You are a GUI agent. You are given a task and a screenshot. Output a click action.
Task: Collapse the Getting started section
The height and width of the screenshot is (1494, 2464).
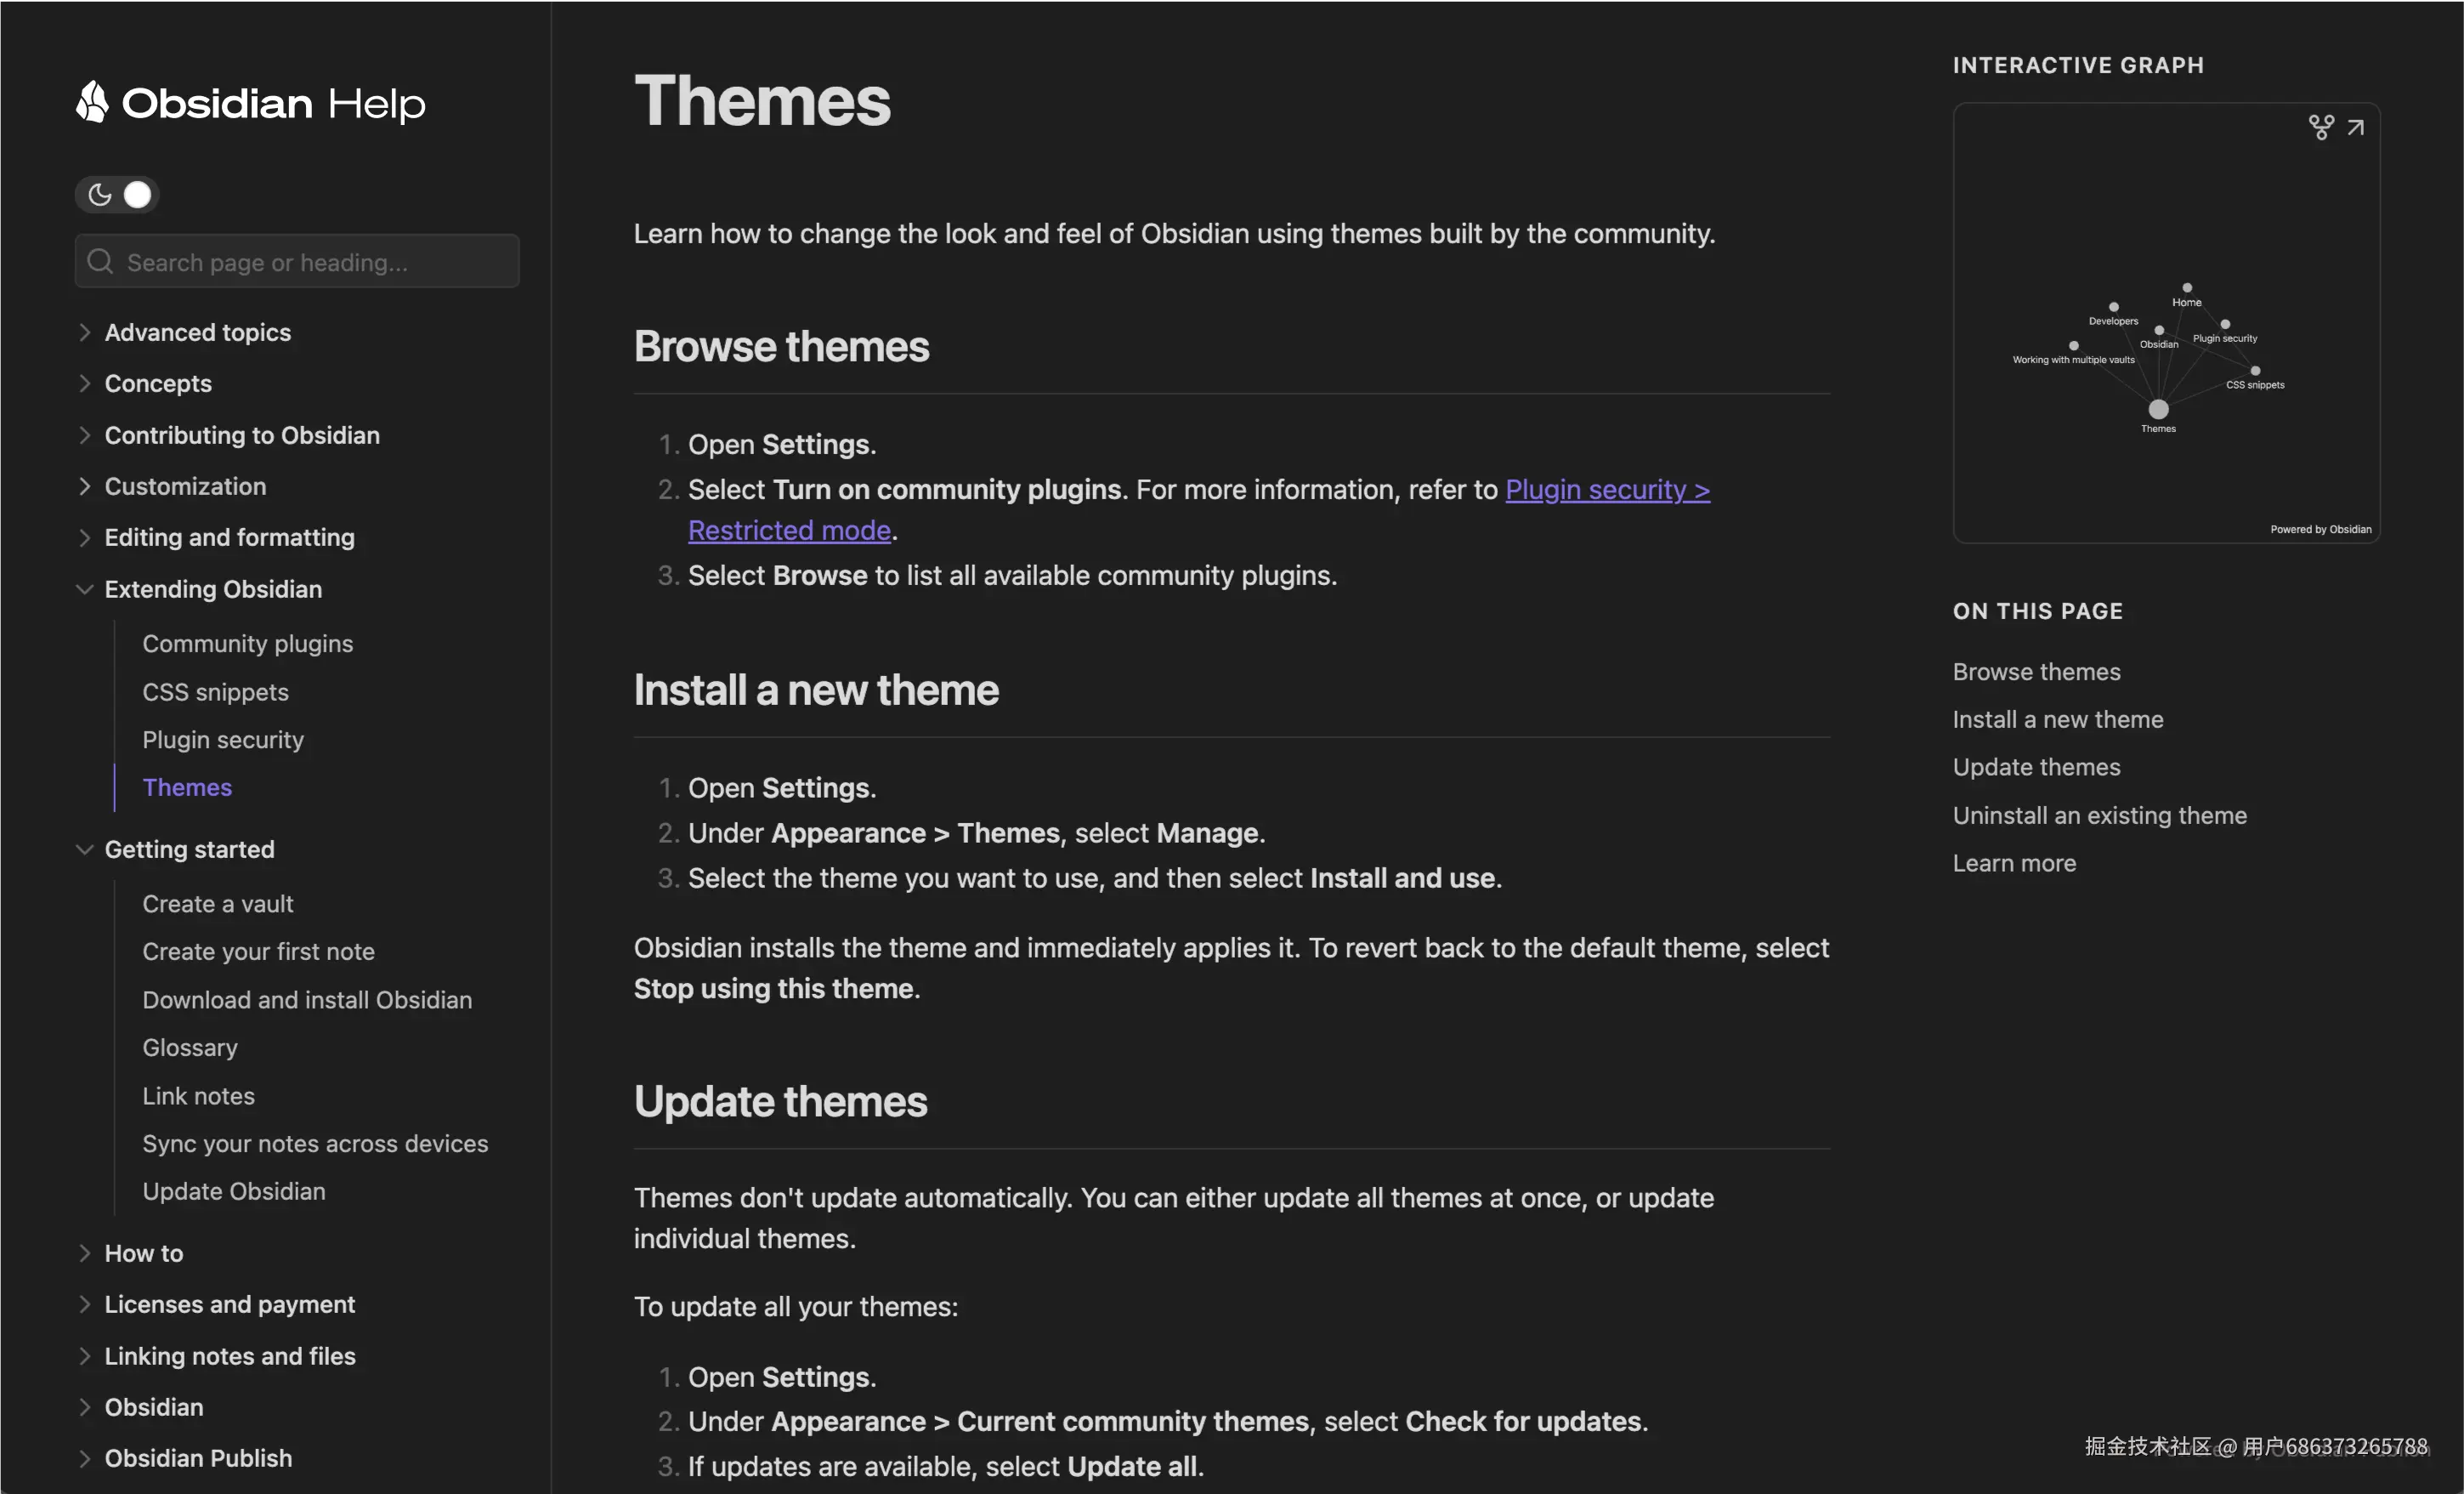click(x=85, y=849)
